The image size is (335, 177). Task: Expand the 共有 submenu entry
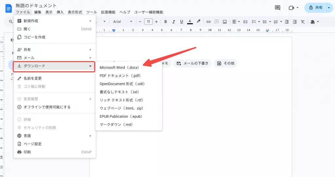click(x=55, y=50)
